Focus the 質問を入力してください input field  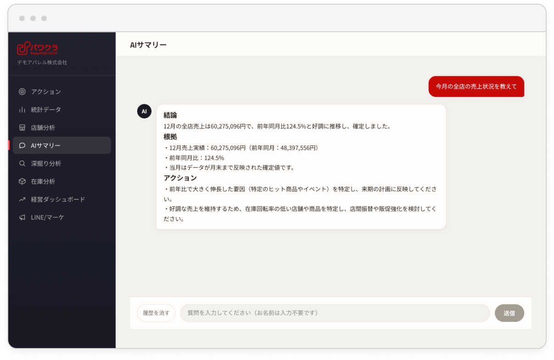tap(335, 313)
